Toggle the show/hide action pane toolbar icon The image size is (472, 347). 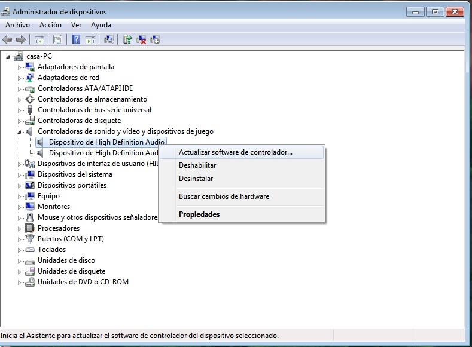[90, 39]
